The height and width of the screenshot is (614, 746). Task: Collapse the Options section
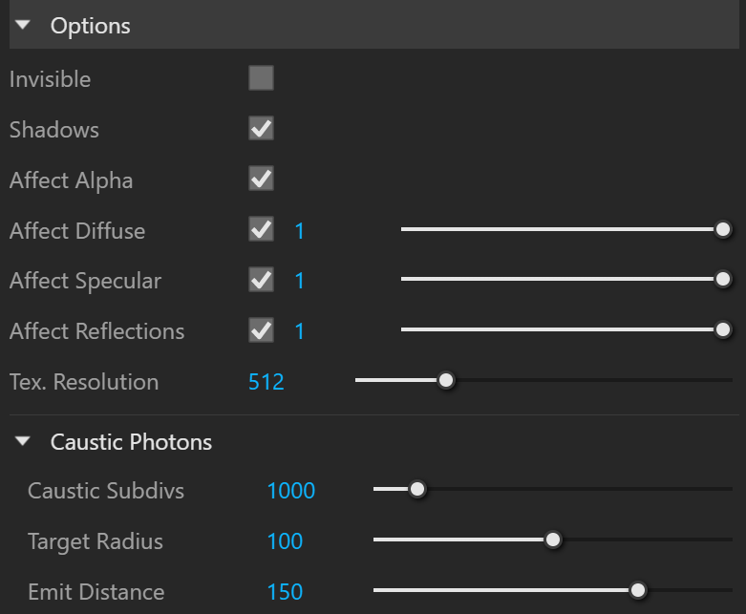point(22,25)
